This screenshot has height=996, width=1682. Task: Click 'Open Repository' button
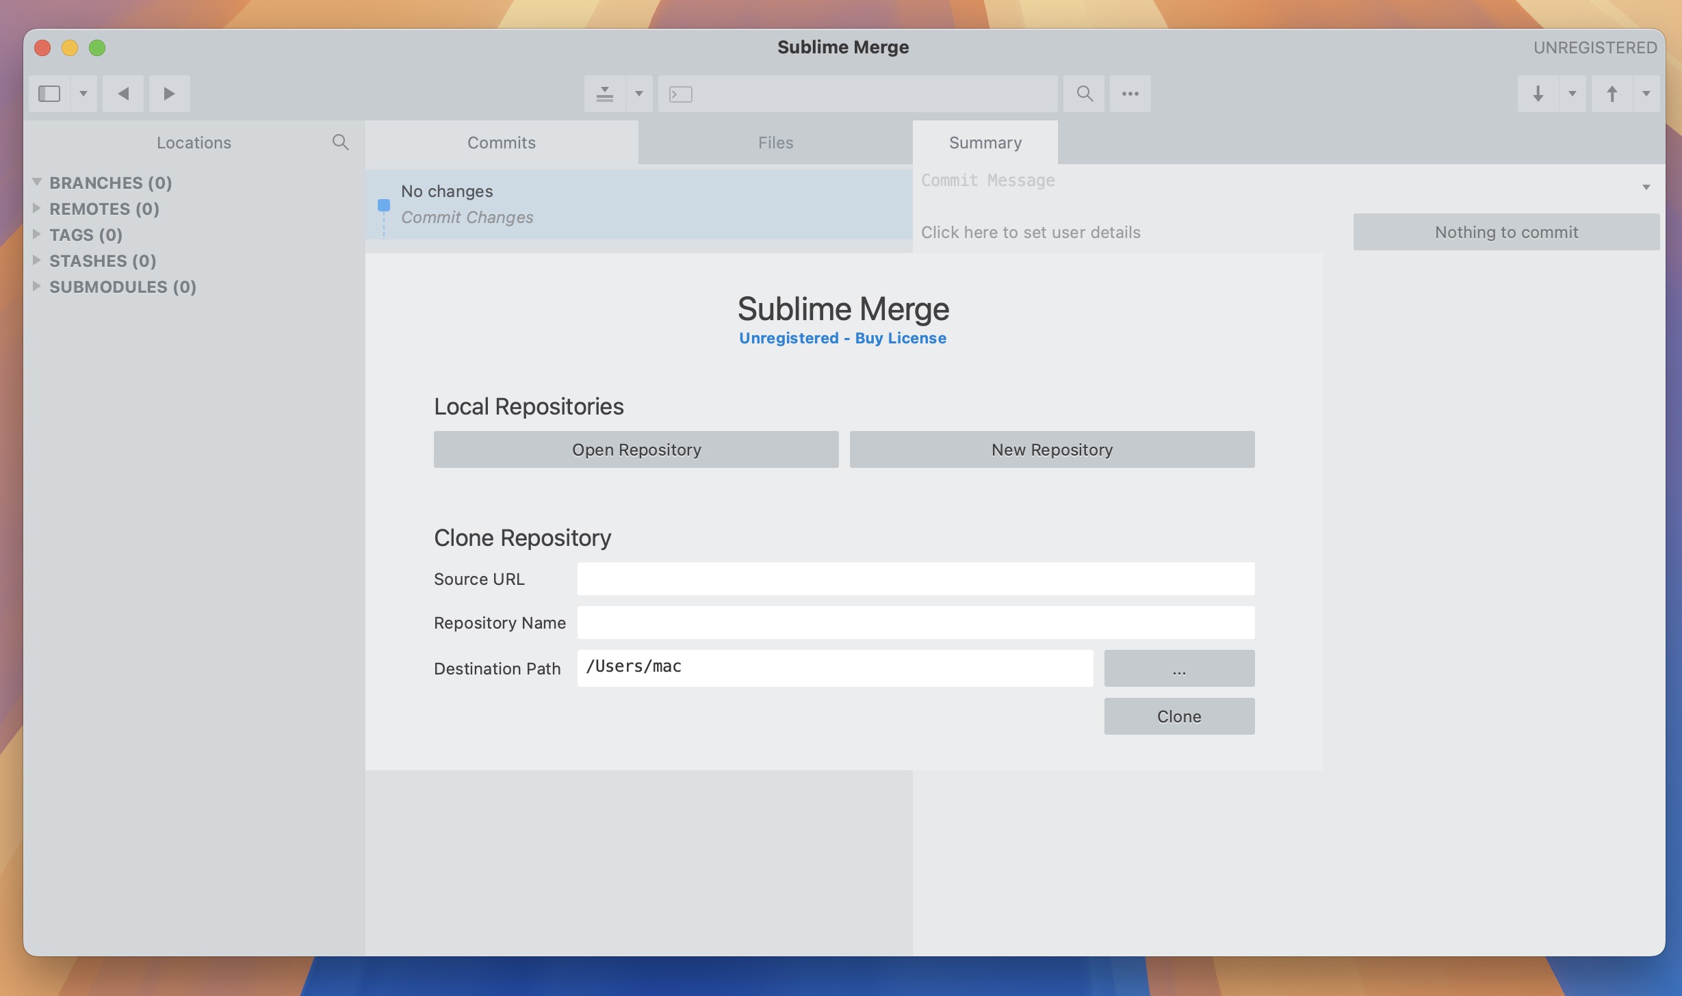[636, 448]
